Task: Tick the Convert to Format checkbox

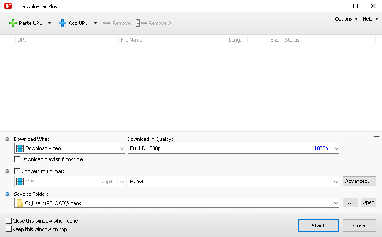Action: pos(17,171)
